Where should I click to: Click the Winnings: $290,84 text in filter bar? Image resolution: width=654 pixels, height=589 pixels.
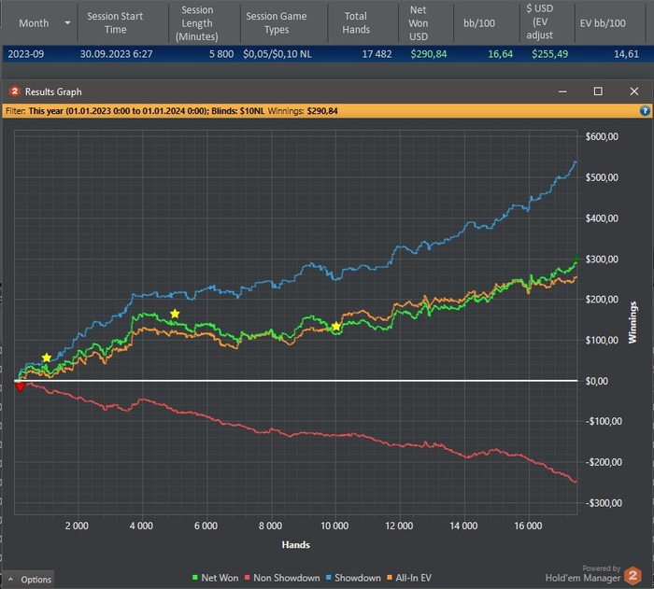pos(303,111)
